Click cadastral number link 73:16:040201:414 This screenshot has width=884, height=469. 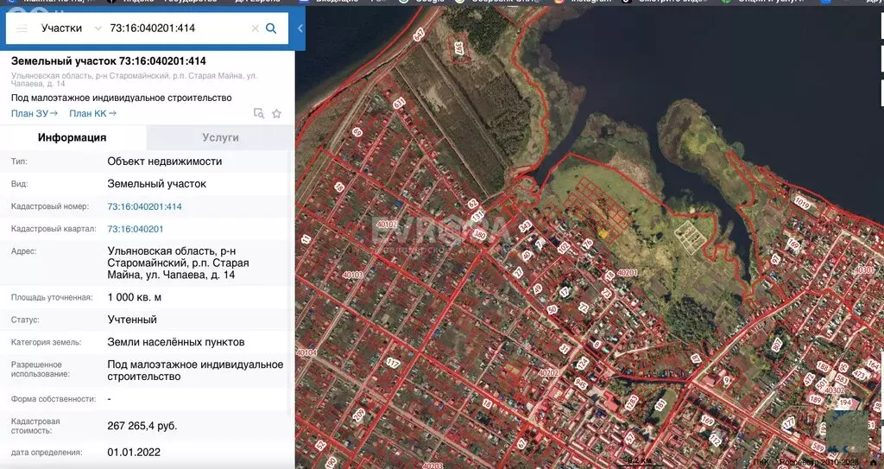(x=144, y=206)
